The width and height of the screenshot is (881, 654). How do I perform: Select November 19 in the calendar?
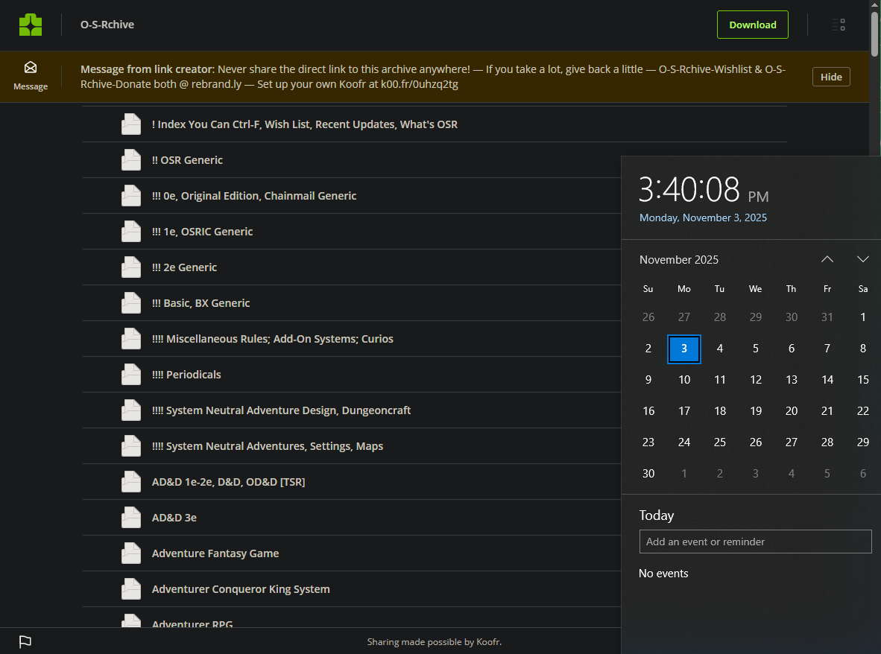756,411
